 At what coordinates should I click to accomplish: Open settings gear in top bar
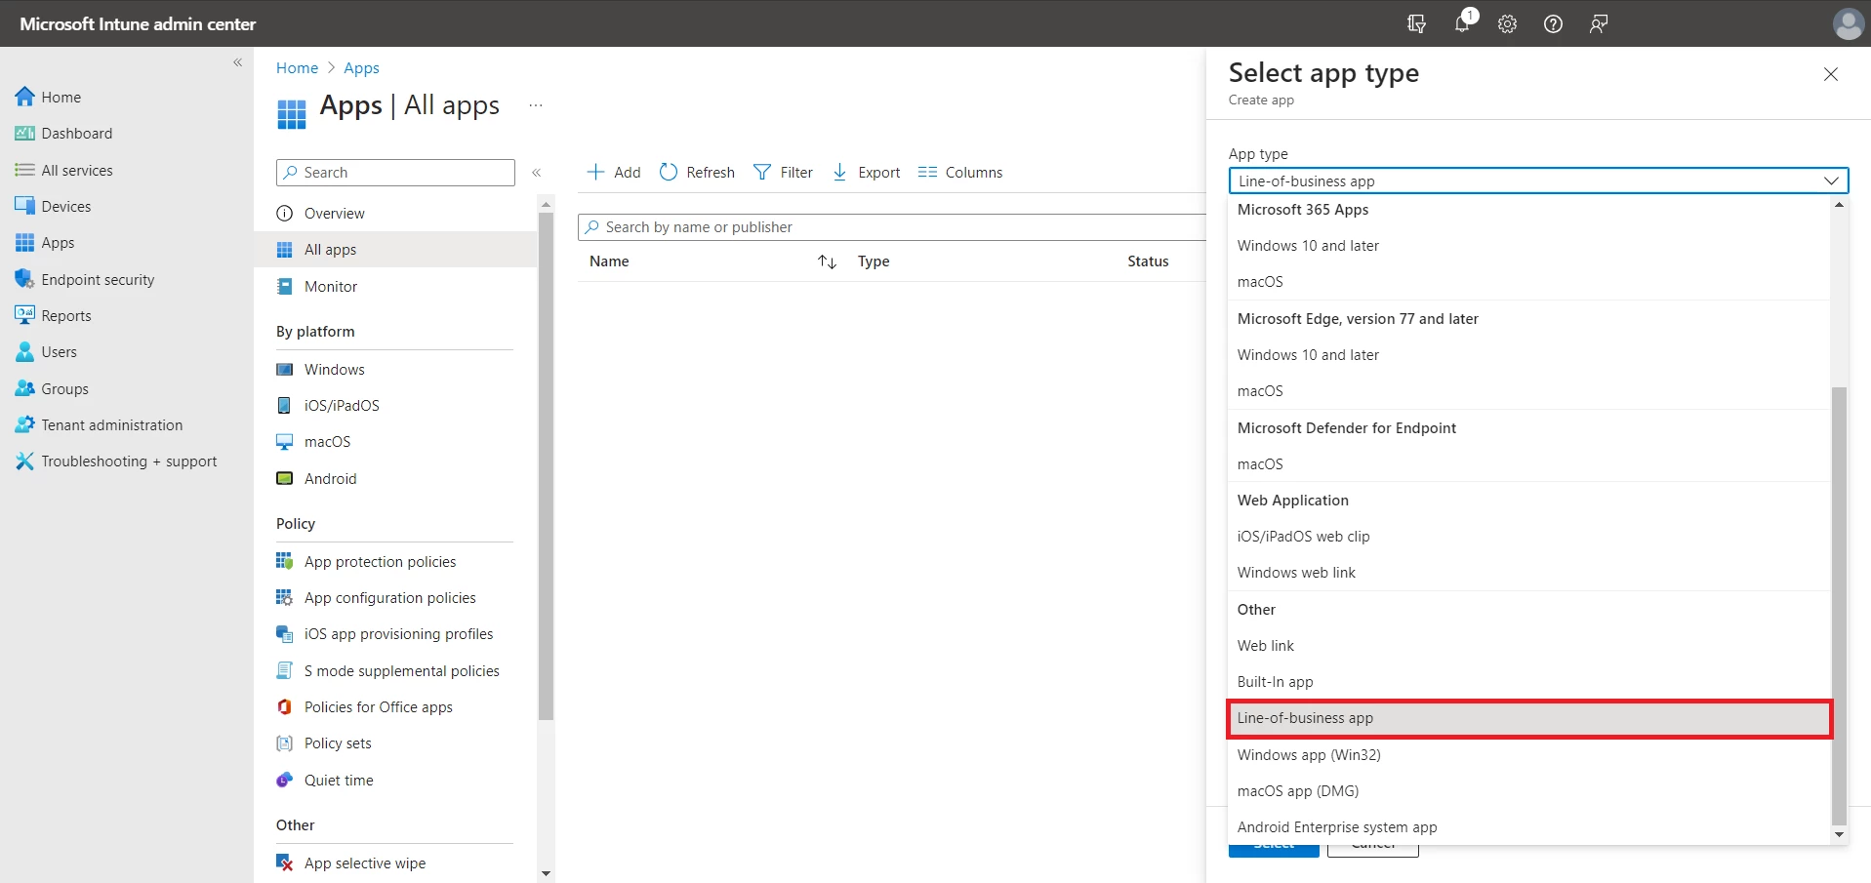[x=1507, y=23]
